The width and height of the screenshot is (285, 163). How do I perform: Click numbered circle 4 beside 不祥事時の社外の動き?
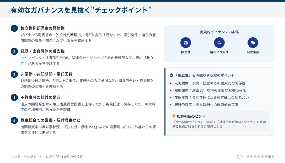pyautogui.click(x=14, y=98)
